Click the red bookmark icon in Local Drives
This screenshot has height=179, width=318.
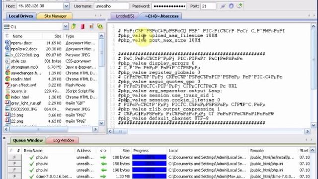(x=82, y=26)
